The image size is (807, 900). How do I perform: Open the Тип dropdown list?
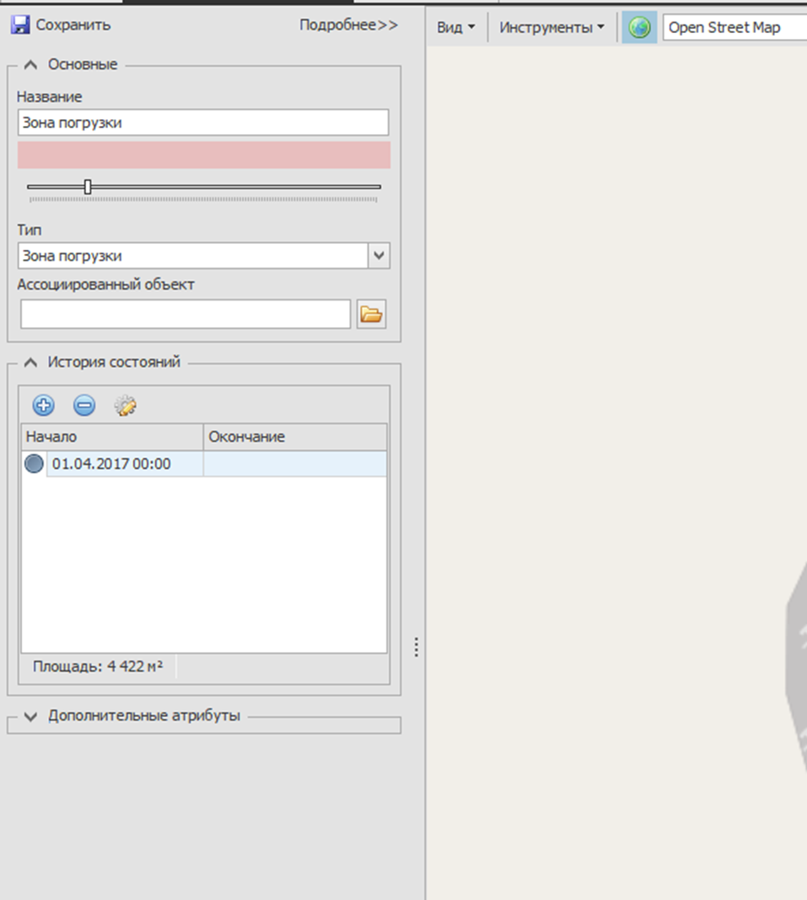(x=379, y=256)
